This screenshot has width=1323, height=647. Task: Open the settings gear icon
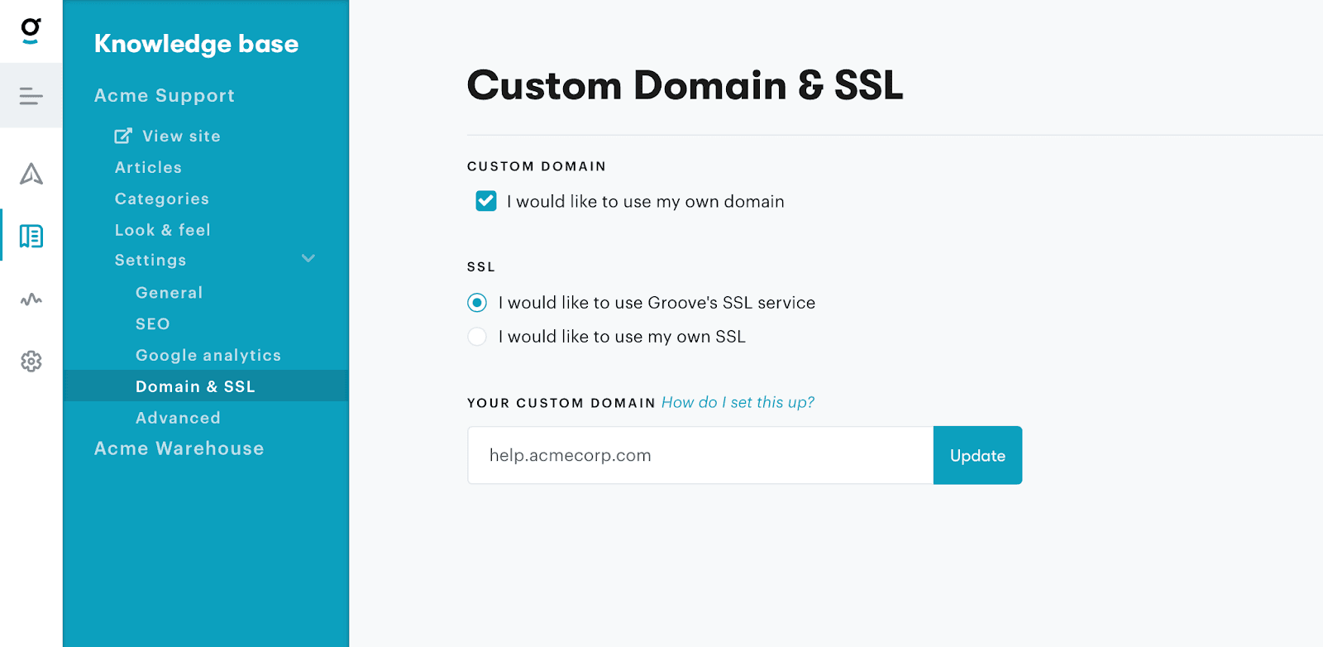tap(31, 362)
